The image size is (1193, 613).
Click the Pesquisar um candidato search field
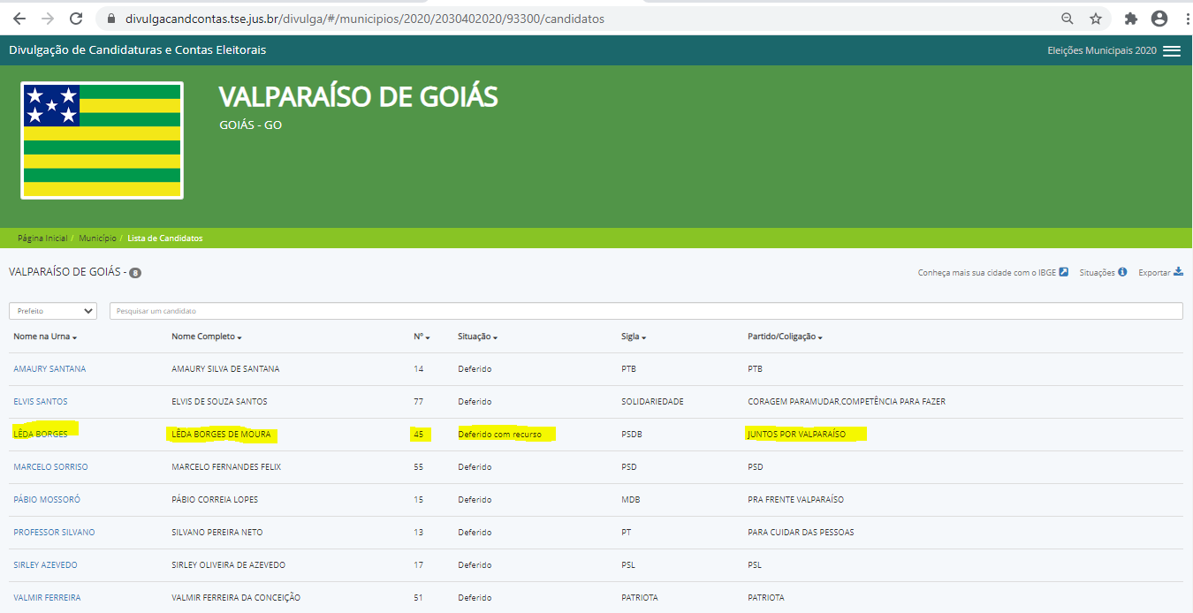[645, 311]
